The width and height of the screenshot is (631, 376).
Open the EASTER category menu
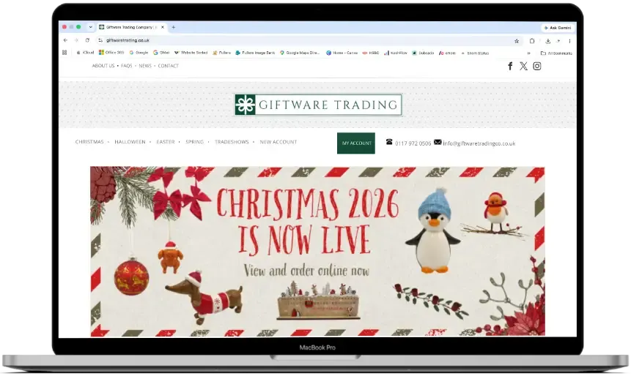click(166, 142)
